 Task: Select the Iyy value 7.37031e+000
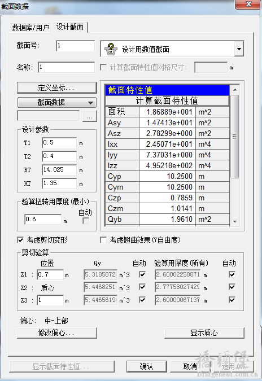(167, 155)
